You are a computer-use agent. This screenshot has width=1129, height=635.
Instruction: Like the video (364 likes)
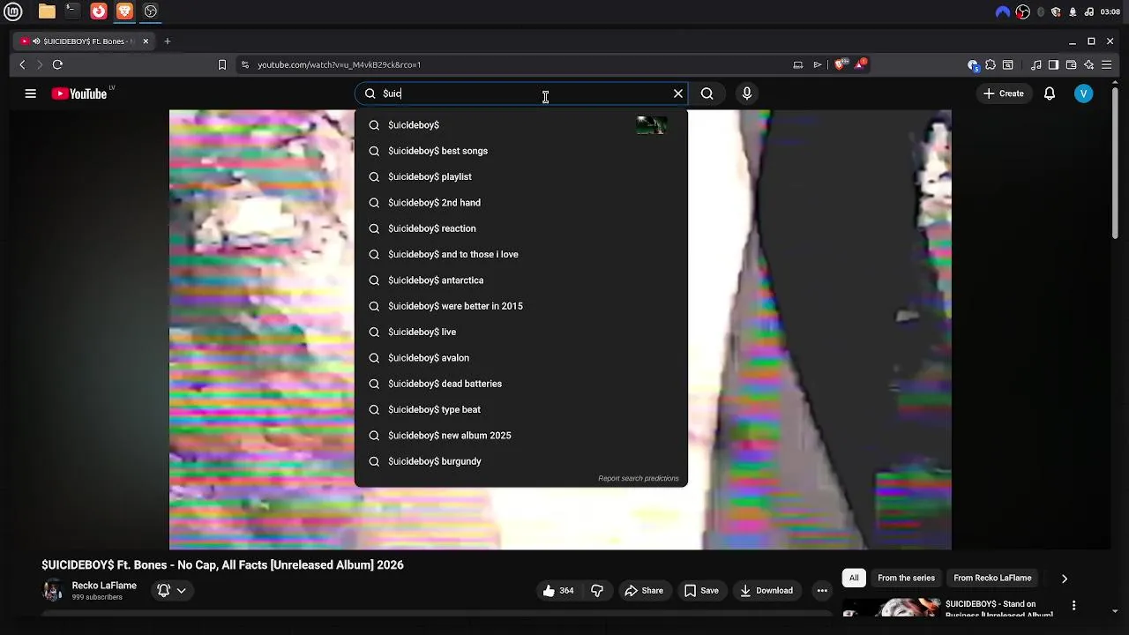point(558,591)
